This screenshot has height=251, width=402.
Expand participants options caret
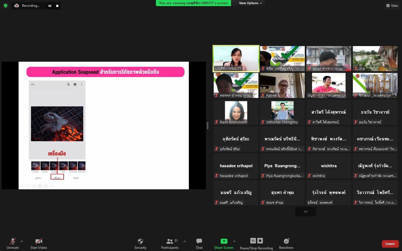184,241
